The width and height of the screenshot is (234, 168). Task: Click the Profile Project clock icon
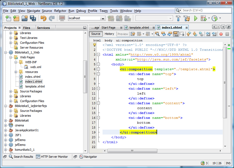click(x=215, y=18)
